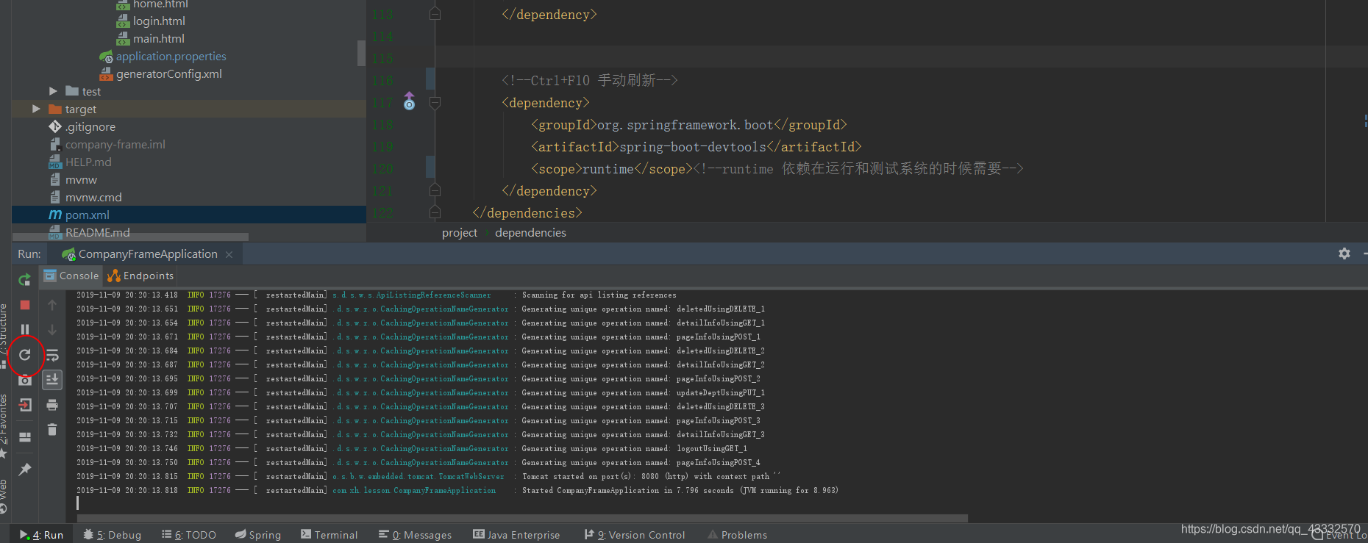
Task: Open generatorConfig.xml file
Action: [169, 73]
